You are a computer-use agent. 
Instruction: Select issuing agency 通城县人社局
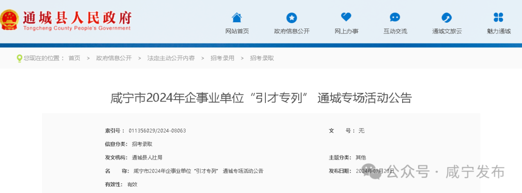click(x=147, y=157)
